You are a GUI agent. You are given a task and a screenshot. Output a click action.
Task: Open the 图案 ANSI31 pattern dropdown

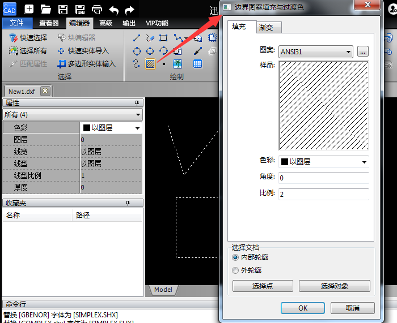pyautogui.click(x=316, y=51)
